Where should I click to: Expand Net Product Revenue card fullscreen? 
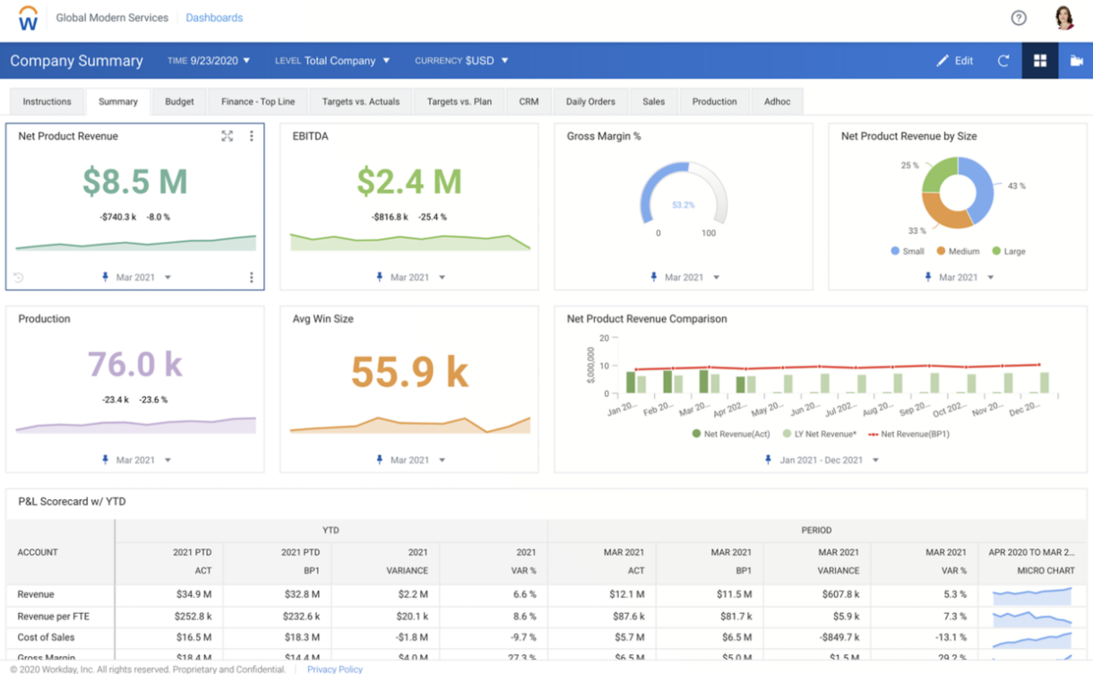(x=228, y=136)
